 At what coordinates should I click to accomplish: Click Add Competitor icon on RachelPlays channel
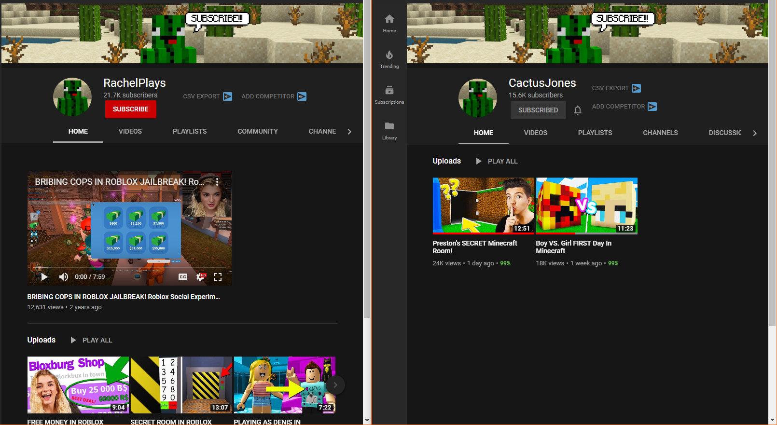(x=302, y=96)
